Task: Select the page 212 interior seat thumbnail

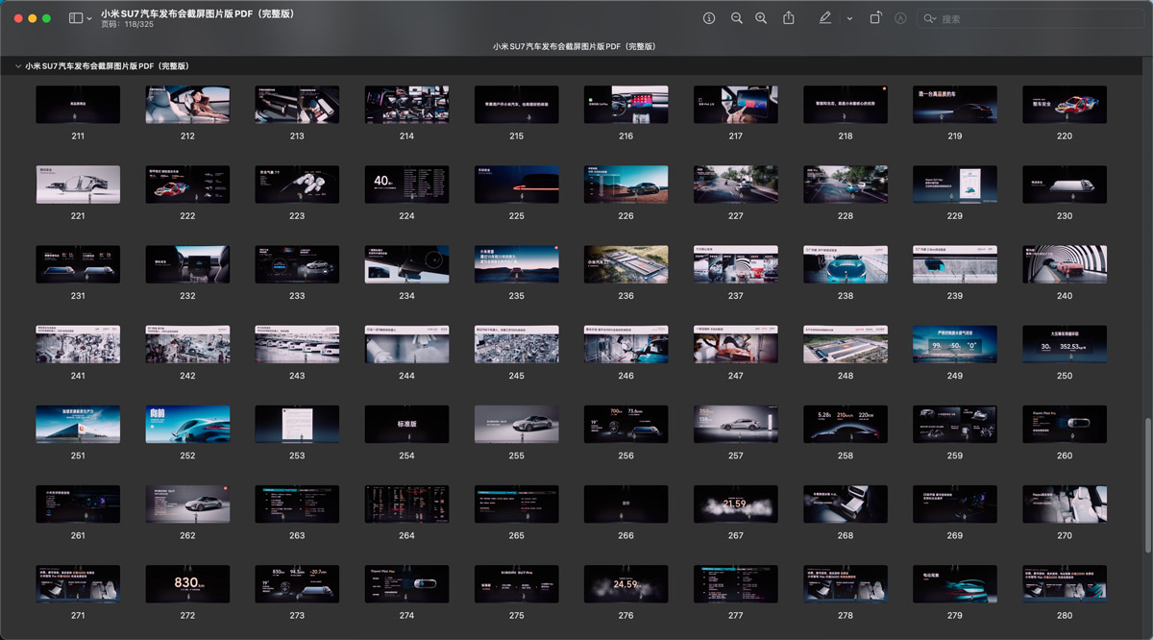Action: pos(187,105)
